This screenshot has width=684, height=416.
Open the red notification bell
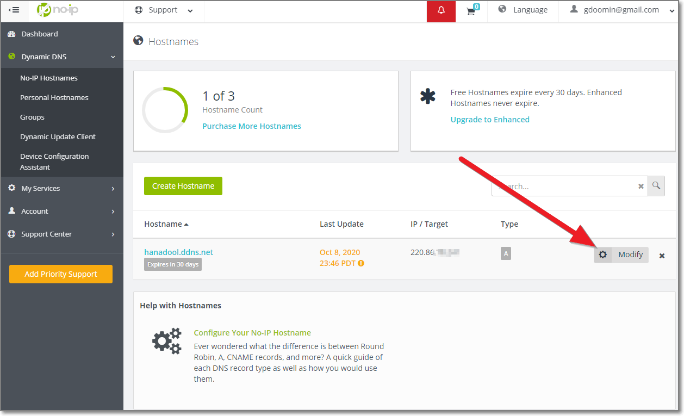click(441, 10)
